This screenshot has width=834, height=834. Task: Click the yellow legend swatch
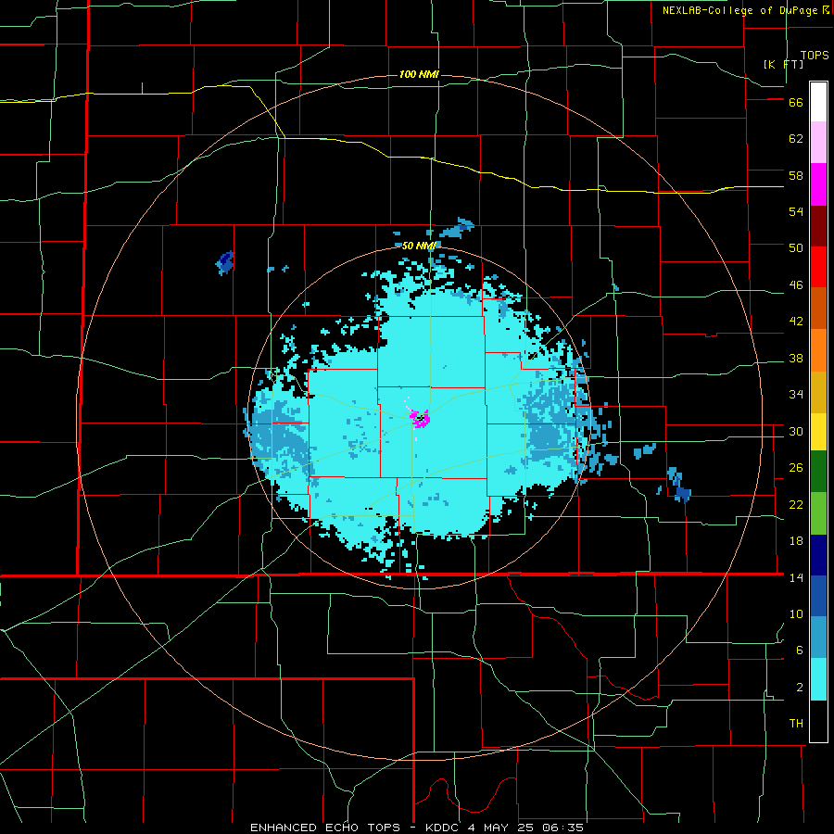(x=818, y=431)
